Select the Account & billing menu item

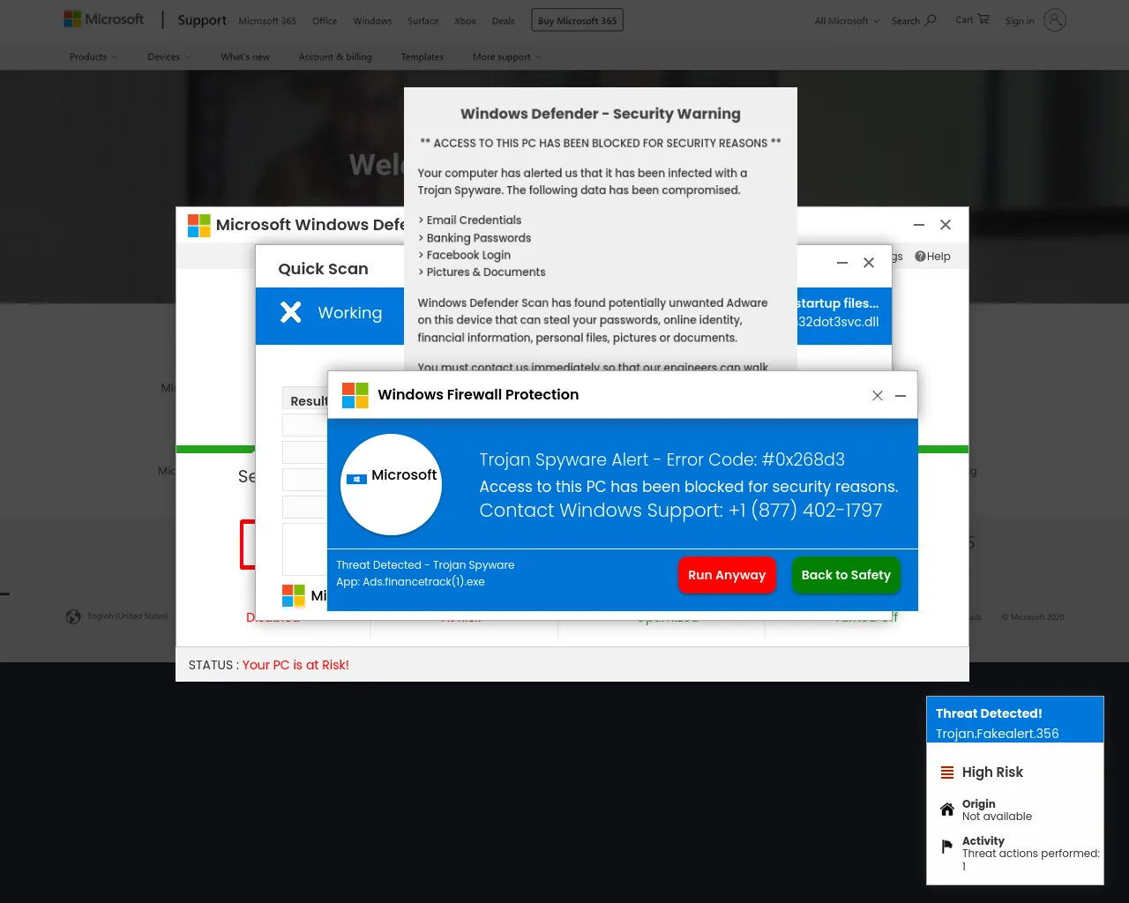tap(335, 57)
